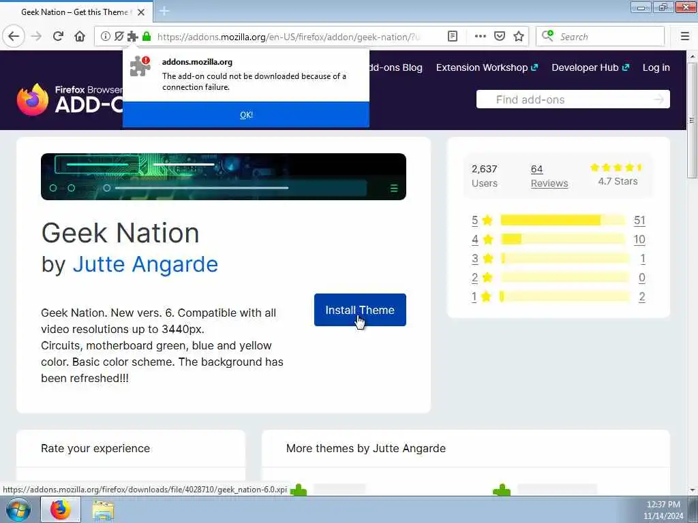Open the Firefox hamburger menu

685,37
